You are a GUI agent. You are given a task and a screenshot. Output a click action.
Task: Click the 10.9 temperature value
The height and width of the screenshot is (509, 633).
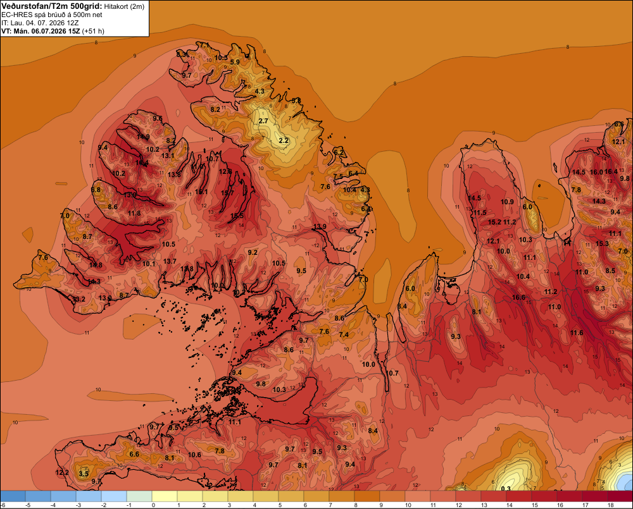[507, 202]
